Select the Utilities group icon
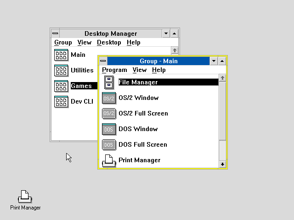The height and width of the screenshot is (220, 294). 61,71
